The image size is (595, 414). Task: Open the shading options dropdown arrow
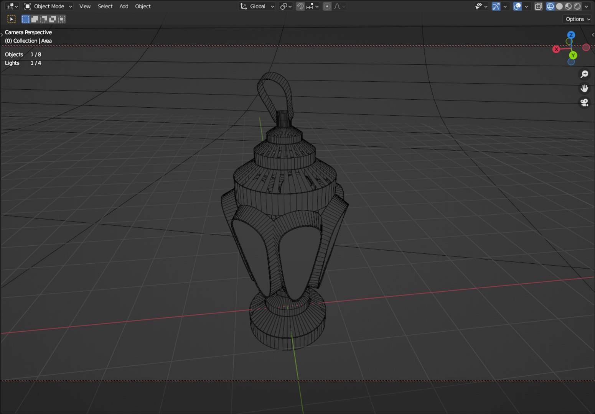(586, 6)
